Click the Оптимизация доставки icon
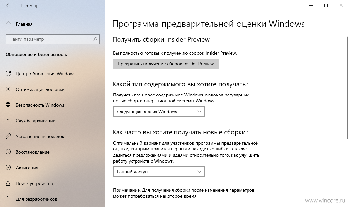The image size is (349, 207). (8, 89)
